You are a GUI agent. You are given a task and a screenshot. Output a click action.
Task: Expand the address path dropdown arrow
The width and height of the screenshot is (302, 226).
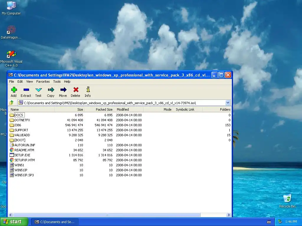tap(228, 103)
